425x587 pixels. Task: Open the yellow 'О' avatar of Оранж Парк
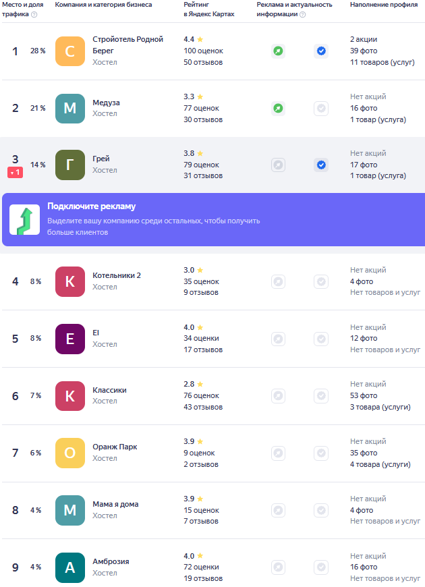pos(70,453)
